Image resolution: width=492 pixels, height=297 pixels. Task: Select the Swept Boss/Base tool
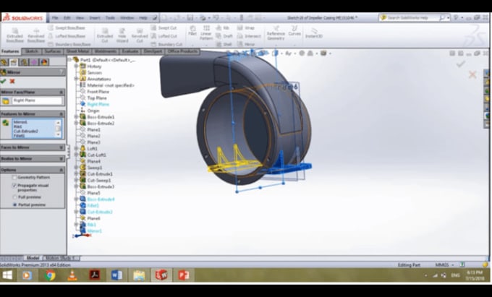tap(67, 28)
